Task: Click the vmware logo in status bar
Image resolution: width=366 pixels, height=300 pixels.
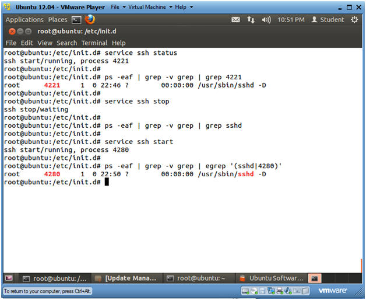Action: point(332,291)
